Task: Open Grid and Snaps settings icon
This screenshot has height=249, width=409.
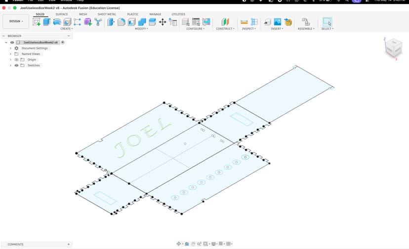Action: coord(221,244)
